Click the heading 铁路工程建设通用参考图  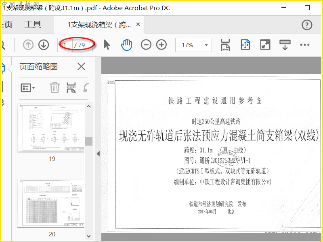click(215, 100)
